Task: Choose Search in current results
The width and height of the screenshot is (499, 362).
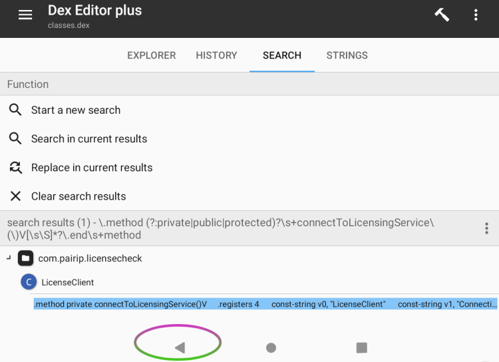Action: click(x=249, y=138)
